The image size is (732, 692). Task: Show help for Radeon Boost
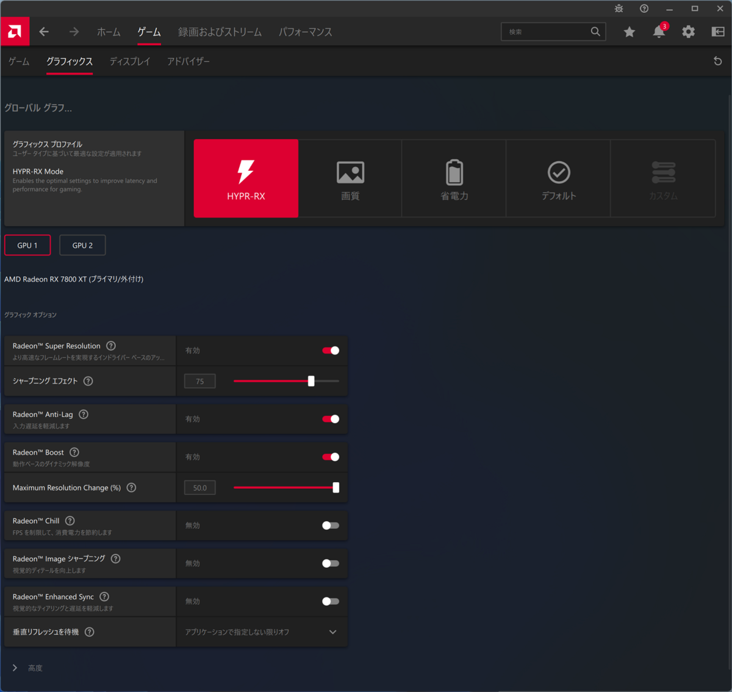[x=74, y=452]
